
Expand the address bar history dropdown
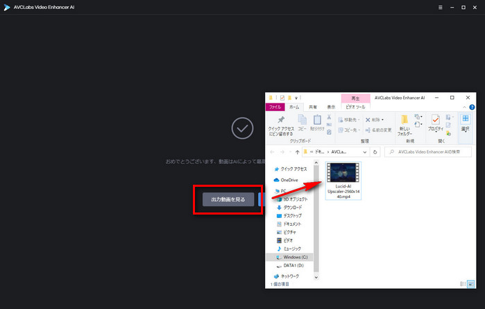(365, 152)
